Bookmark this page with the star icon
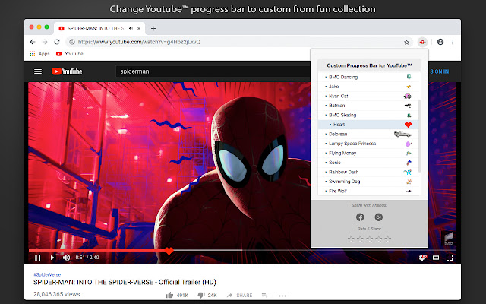The image size is (486, 304). 407,42
